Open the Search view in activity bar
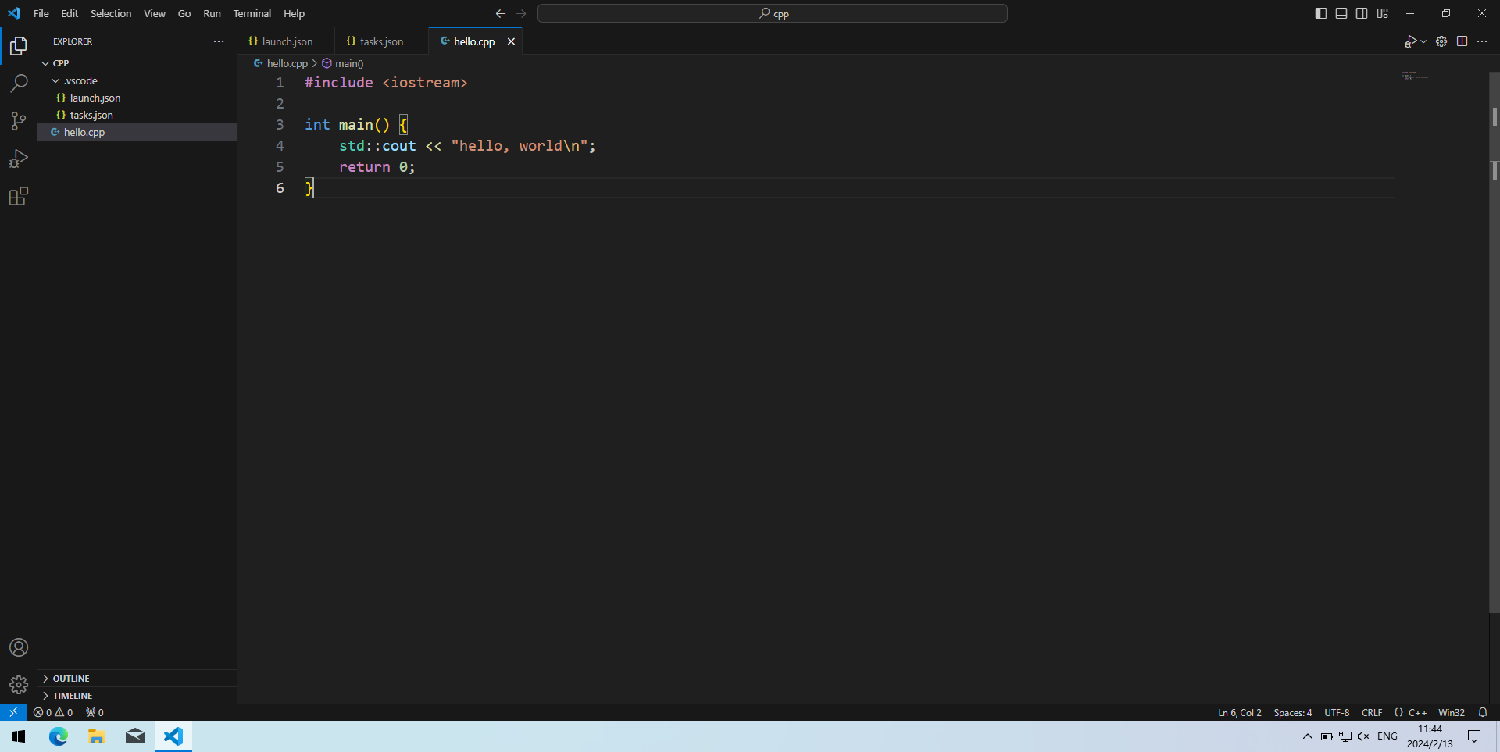Image resolution: width=1500 pixels, height=752 pixels. pyautogui.click(x=19, y=84)
